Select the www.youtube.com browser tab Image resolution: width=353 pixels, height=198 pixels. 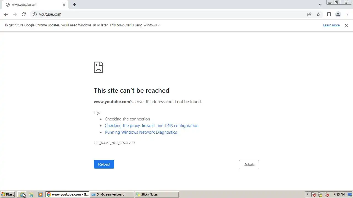35,5
